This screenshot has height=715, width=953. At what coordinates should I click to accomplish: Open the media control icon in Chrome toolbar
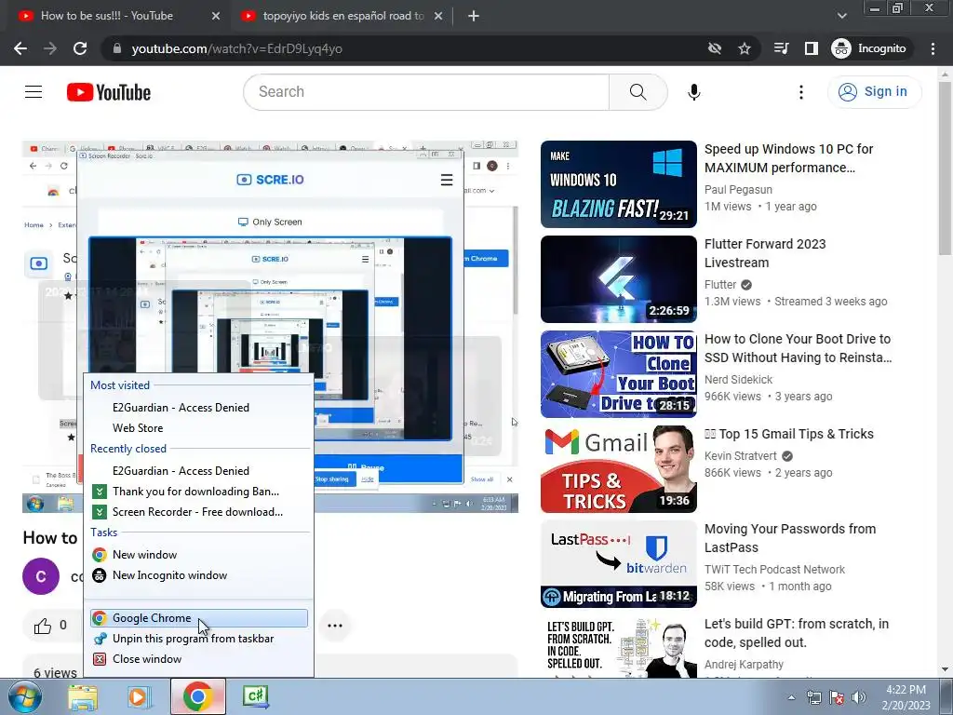tap(781, 48)
